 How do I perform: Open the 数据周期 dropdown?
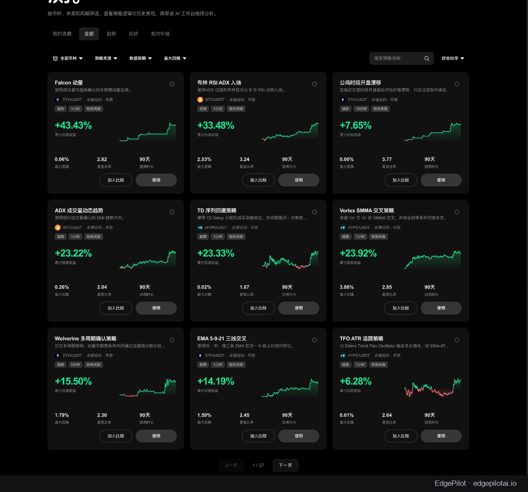point(141,58)
